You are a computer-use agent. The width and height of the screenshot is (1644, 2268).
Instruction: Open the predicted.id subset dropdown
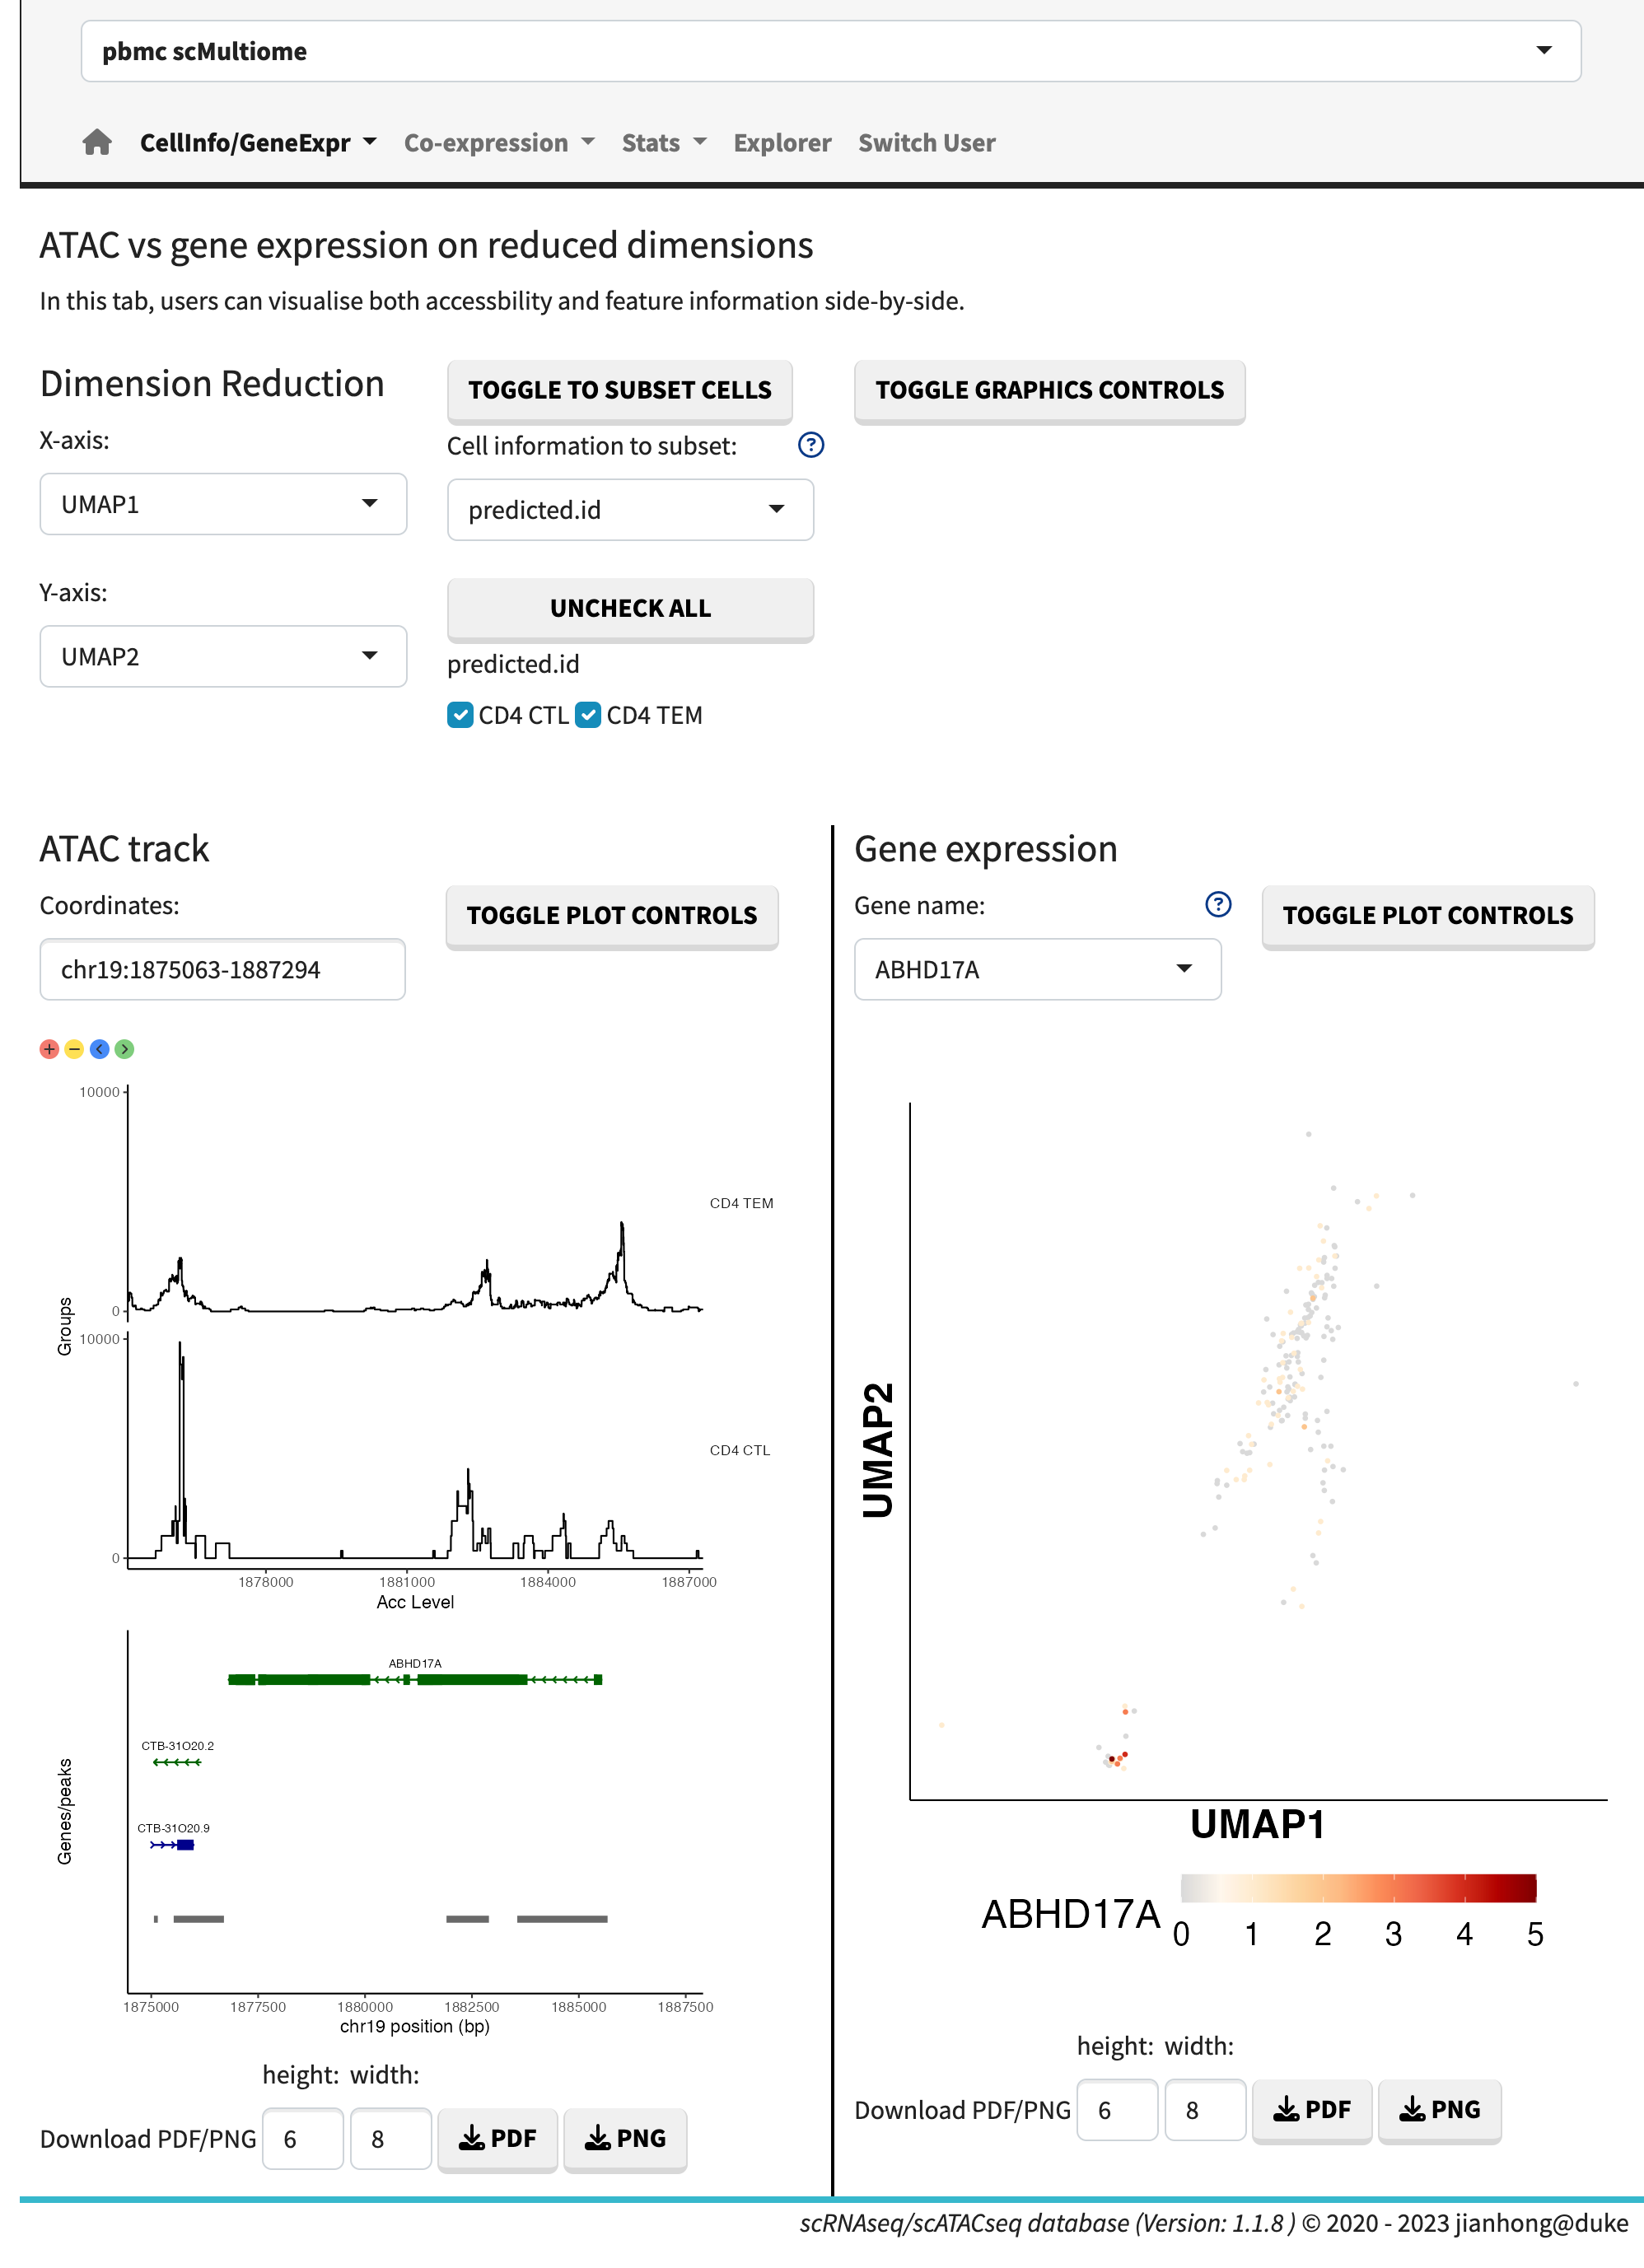[x=630, y=510]
